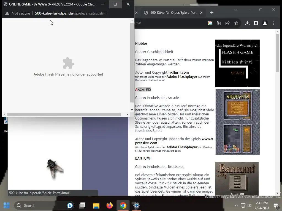The width and height of the screenshot is (282, 211).
Task: Open network icon in system tray
Action: (243, 206)
